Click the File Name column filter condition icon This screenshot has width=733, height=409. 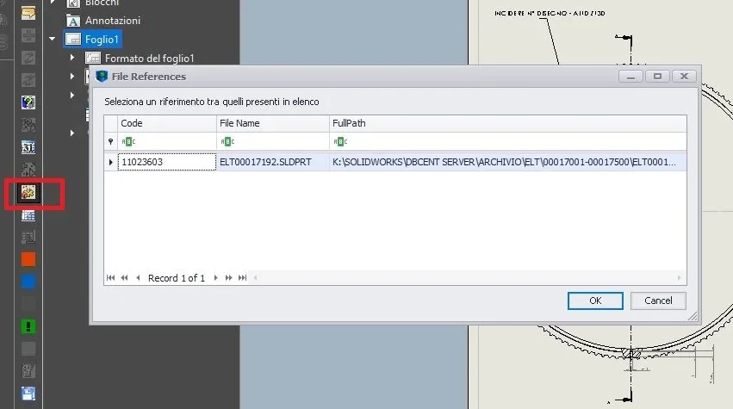point(227,141)
